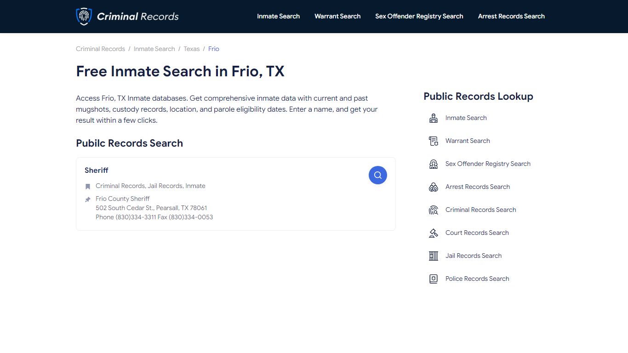The width and height of the screenshot is (628, 353).
Task: Go to Inmate Search breadcrumb link
Action: tap(154, 49)
